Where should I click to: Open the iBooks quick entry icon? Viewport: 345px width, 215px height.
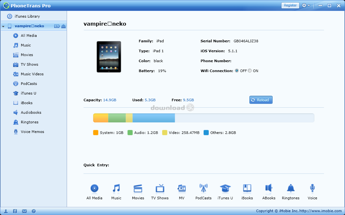(x=247, y=188)
